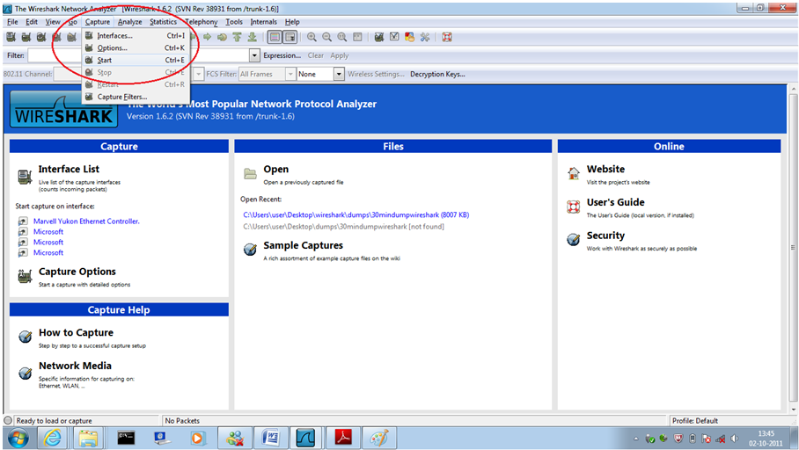Open the Telephony menu
Viewport: 799px width, 450px height.
pos(202,22)
